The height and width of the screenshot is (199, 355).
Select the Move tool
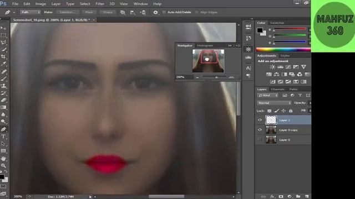tap(3, 28)
